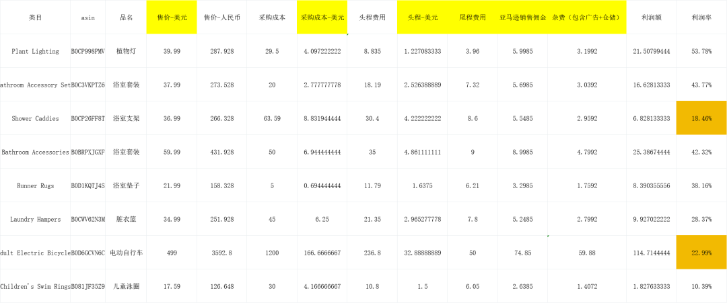Select the 8.9985 commission cell
The image size is (727, 303).
click(522, 152)
